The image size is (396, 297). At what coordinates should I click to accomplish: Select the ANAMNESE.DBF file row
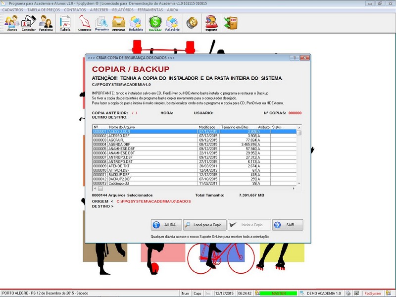click(195, 148)
